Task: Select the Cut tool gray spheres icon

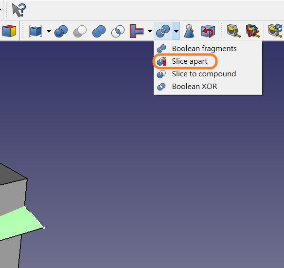Action: tap(80, 31)
